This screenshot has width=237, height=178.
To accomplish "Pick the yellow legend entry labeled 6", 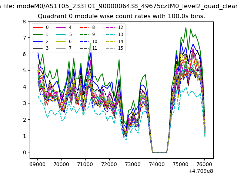I will [x=61, y=41].
